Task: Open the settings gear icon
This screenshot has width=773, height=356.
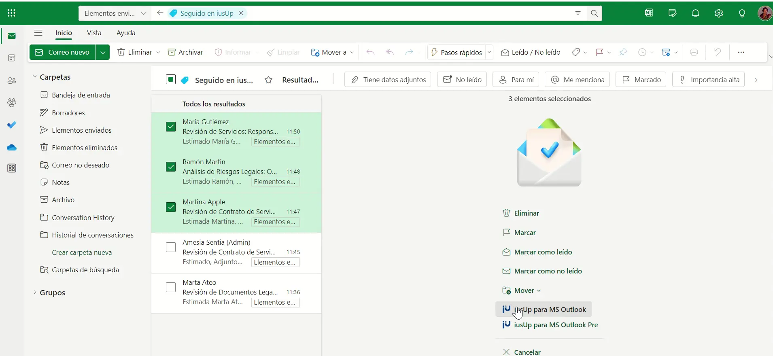Action: 719,13
